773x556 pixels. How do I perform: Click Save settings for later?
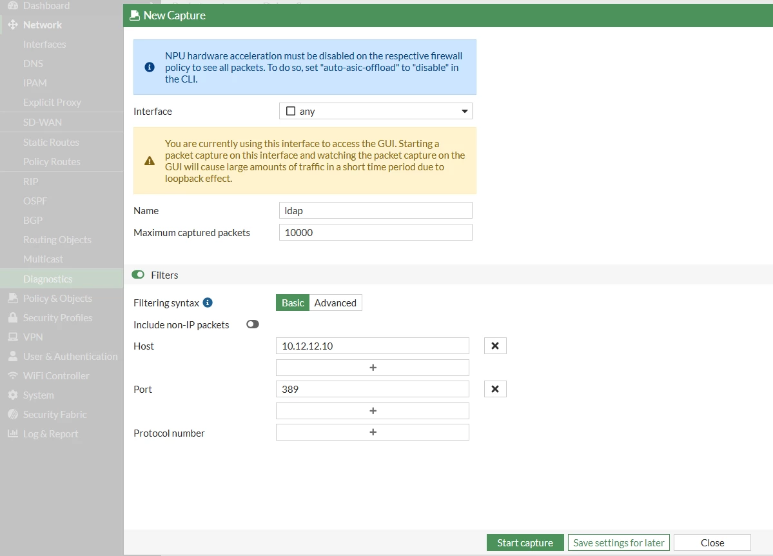[x=619, y=542]
